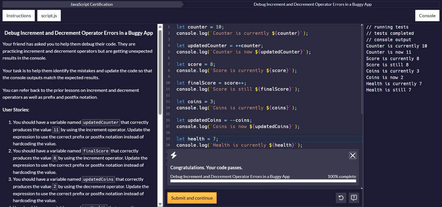442x207 pixels.
Task: Open the help question-mark icon button
Action: pyautogui.click(x=354, y=198)
